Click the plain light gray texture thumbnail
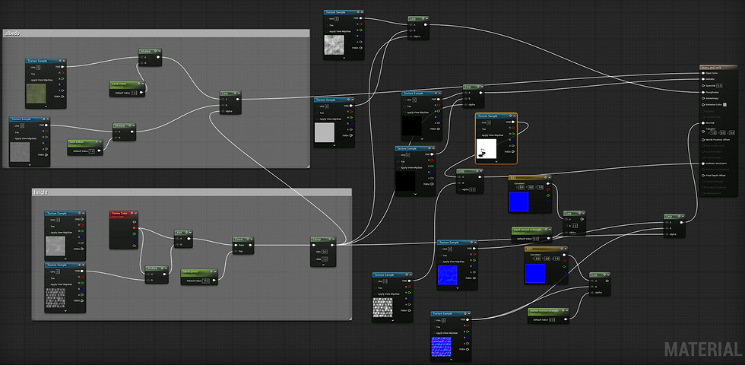The width and height of the screenshot is (745, 365). coord(325,132)
